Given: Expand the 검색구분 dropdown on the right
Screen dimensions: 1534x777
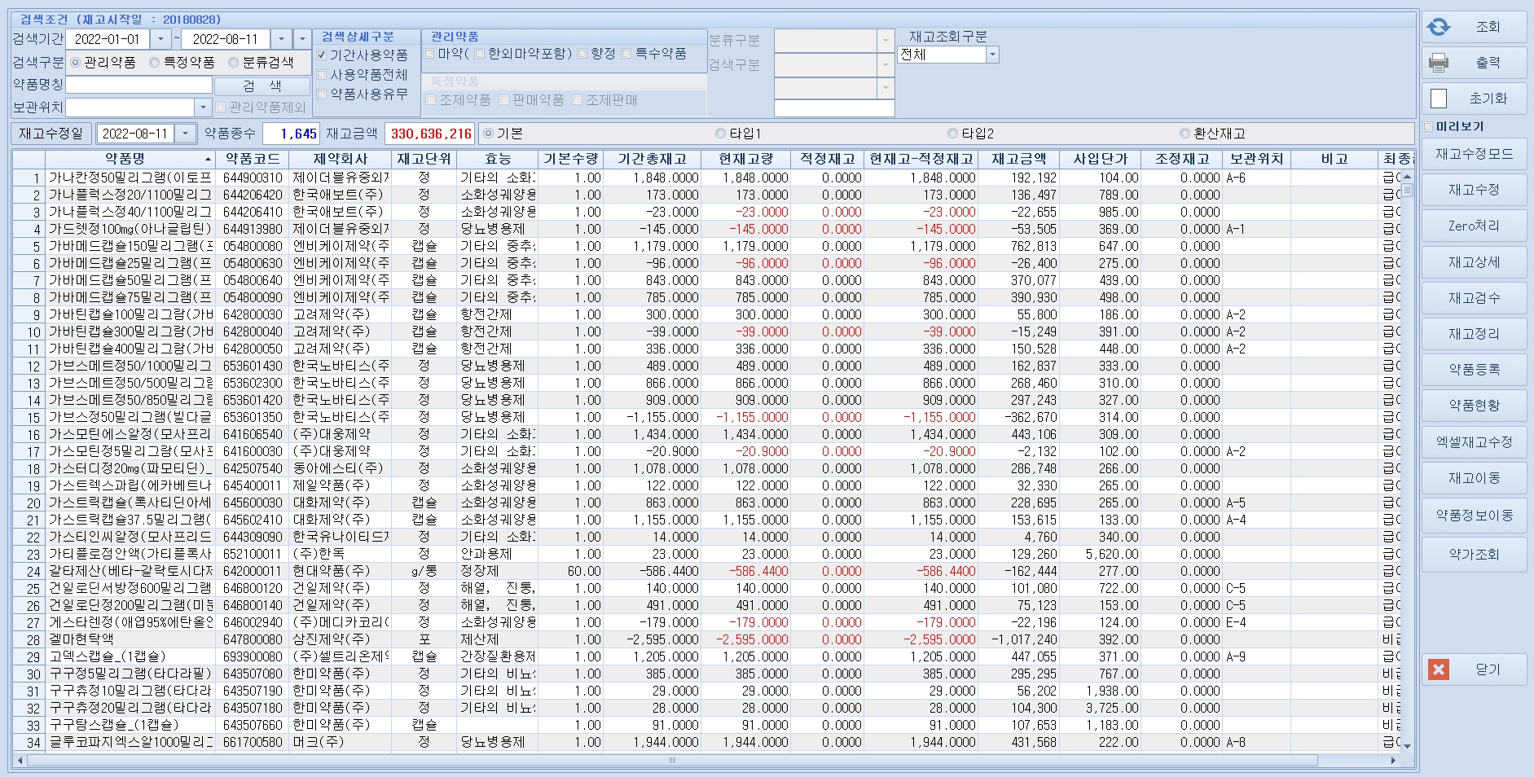Looking at the screenshot, I should 886,64.
